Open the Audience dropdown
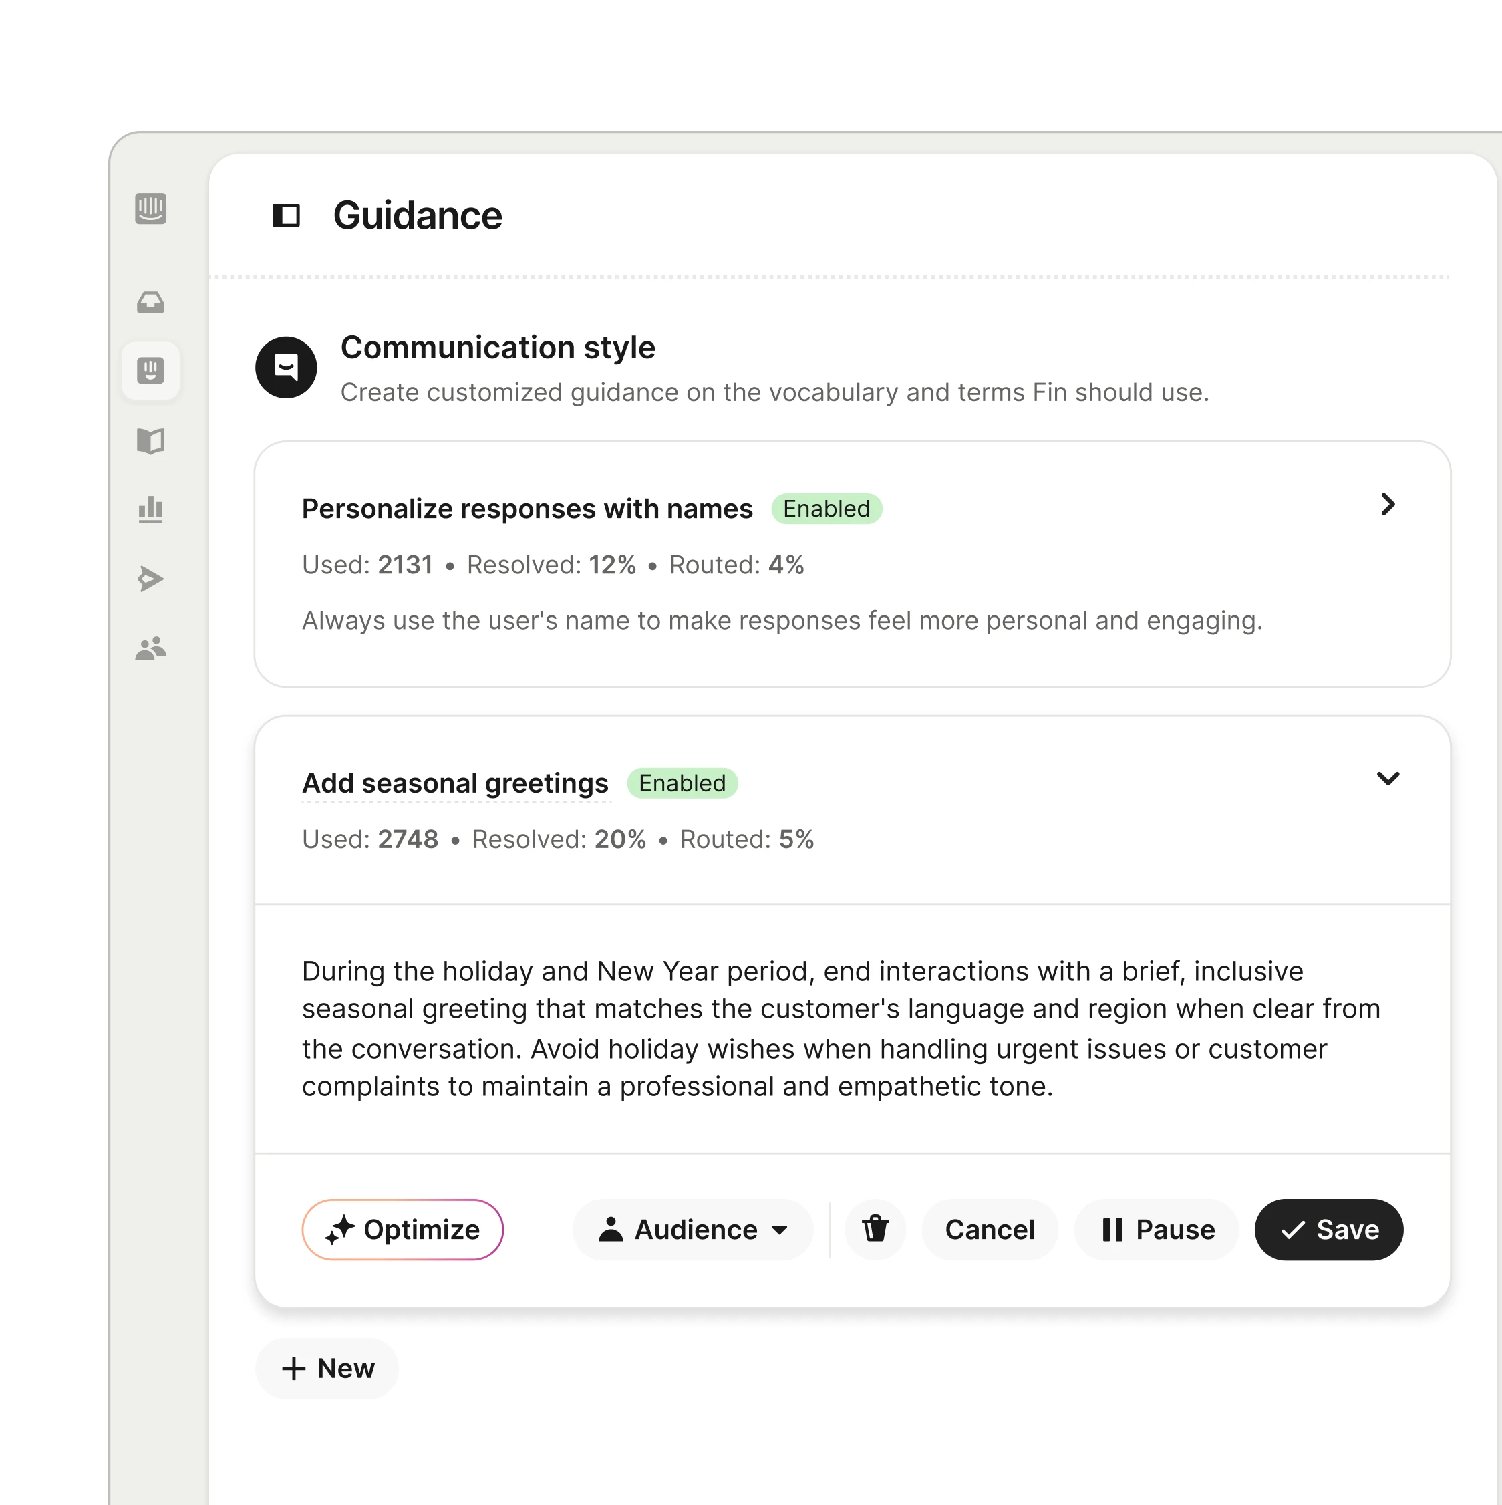Viewport: 1502px width, 1505px height. coord(692,1229)
